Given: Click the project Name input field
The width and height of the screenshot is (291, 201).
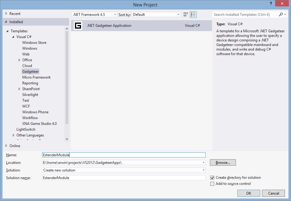Looking at the screenshot, I should [124, 155].
